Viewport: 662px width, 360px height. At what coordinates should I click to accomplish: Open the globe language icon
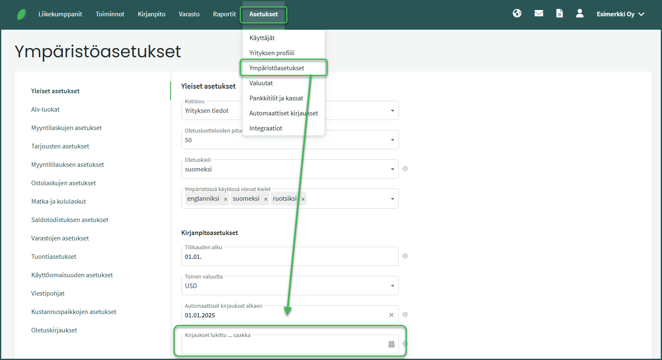517,13
